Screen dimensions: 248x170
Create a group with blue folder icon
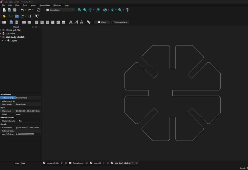pyautogui.click(x=17, y=16)
